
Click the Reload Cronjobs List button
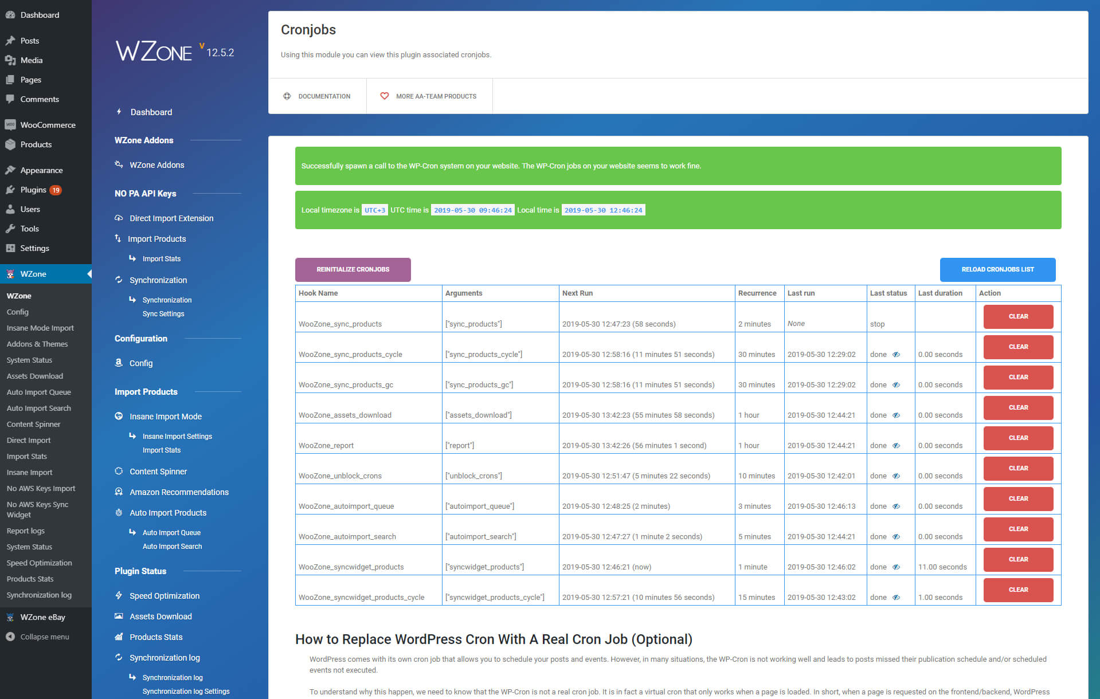coord(997,269)
